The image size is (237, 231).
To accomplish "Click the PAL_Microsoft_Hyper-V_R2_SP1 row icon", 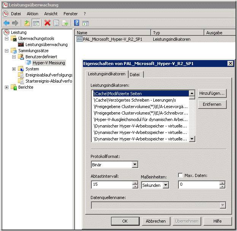I will [80, 39].
